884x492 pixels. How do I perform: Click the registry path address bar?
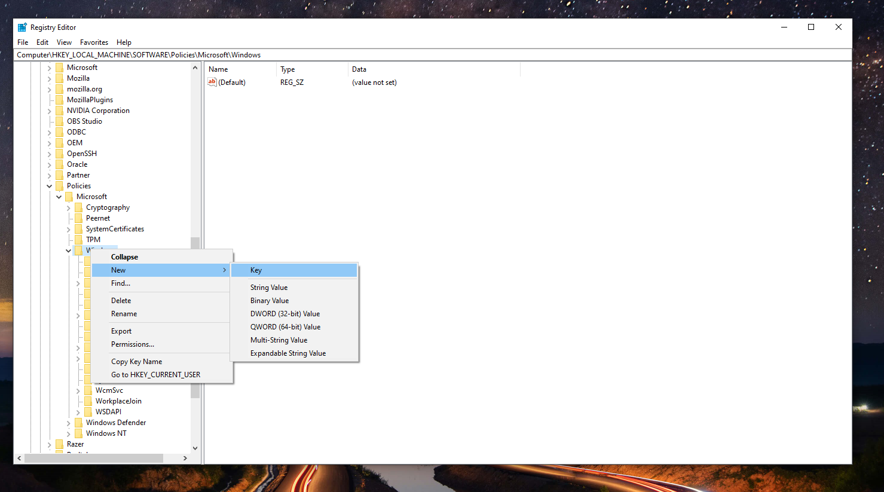pos(433,55)
